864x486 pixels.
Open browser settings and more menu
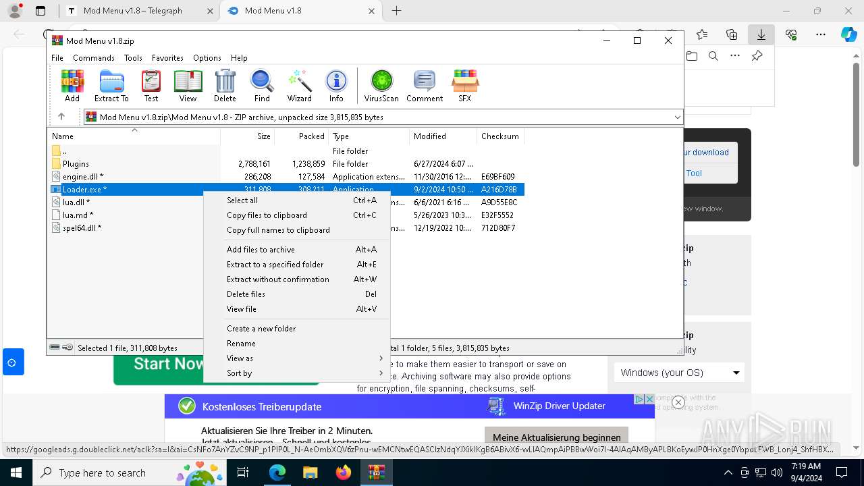pos(821,34)
